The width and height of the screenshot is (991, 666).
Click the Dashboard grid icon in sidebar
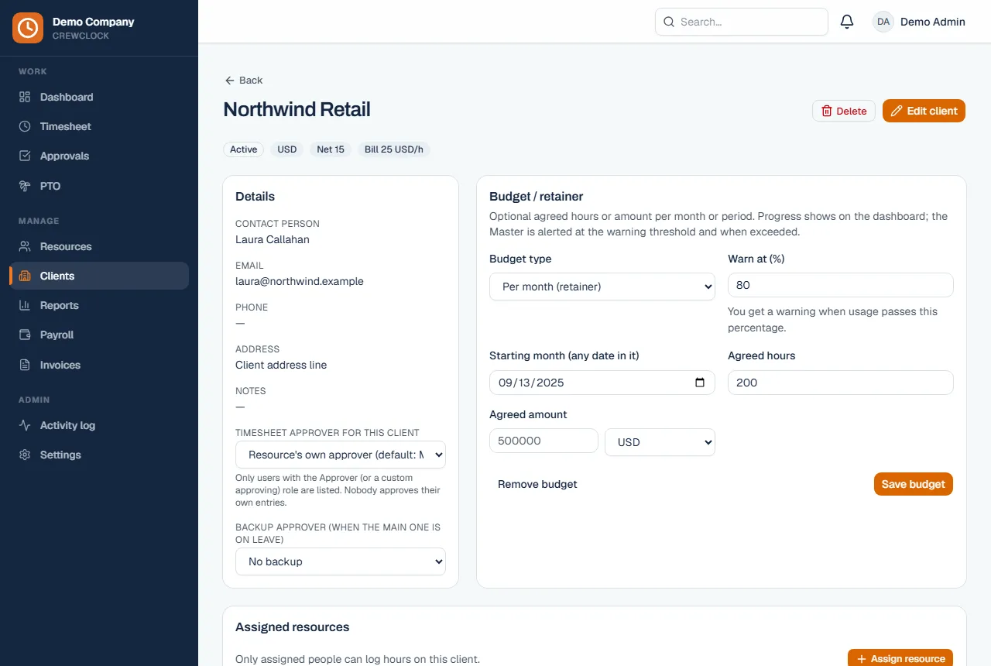tap(25, 97)
